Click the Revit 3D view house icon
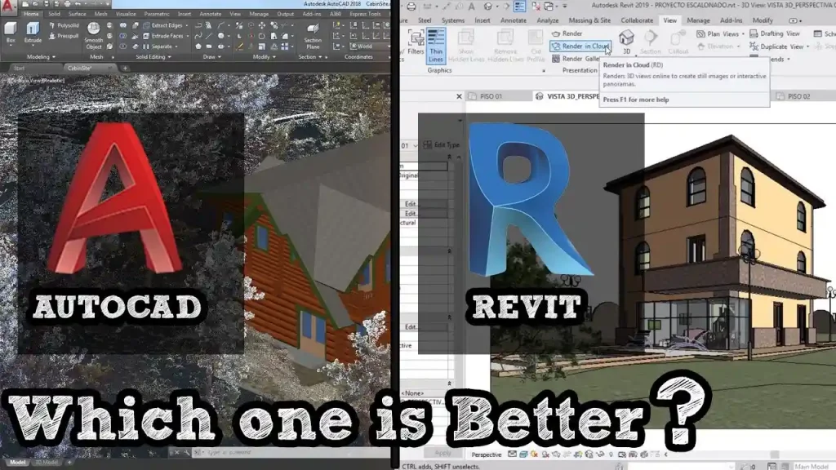This screenshot has height=470, width=836. (626, 42)
